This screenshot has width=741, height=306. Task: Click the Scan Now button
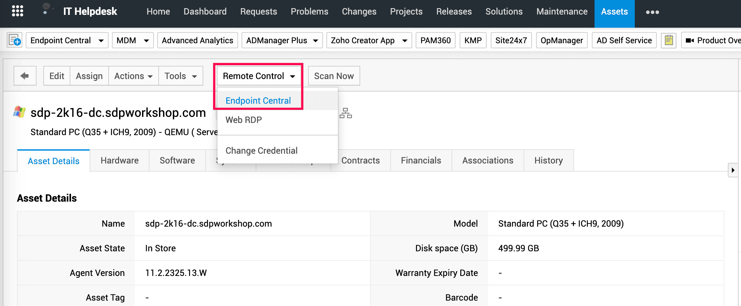coord(333,76)
